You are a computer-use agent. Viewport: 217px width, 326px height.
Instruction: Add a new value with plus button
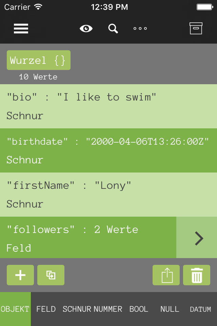click(20, 275)
